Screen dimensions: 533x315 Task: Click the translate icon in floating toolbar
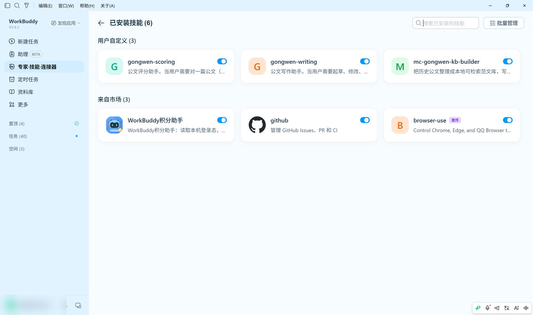click(x=506, y=308)
